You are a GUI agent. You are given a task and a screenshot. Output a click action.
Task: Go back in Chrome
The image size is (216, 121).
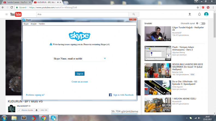[3, 7]
